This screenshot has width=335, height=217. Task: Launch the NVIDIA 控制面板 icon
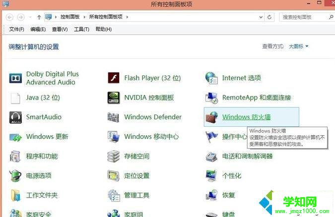pos(114,98)
